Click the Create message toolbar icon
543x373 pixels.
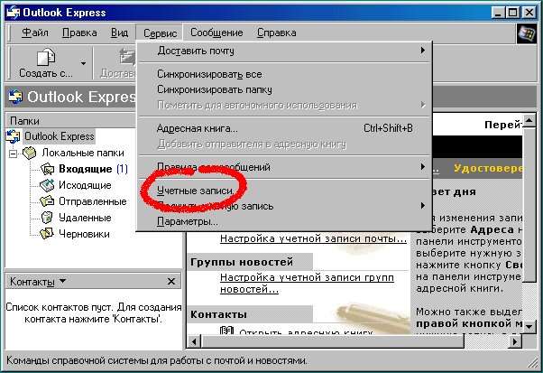[x=46, y=57]
